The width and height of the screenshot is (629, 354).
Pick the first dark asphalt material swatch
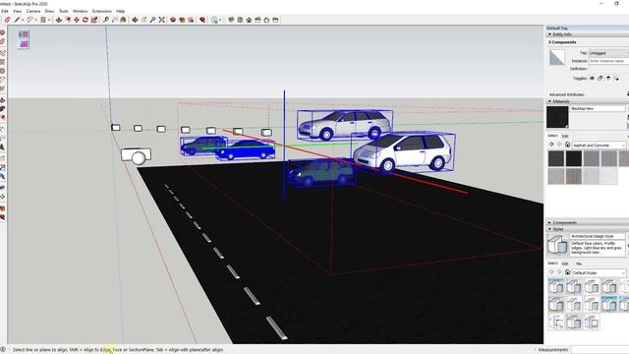(556, 158)
